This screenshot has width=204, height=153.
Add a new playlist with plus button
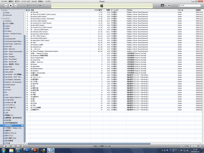tap(6, 146)
